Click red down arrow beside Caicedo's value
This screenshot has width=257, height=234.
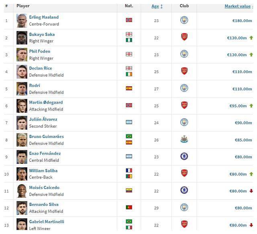pos(251,191)
